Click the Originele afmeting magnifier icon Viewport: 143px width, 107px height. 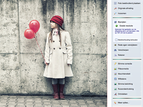click(x=115, y=8)
